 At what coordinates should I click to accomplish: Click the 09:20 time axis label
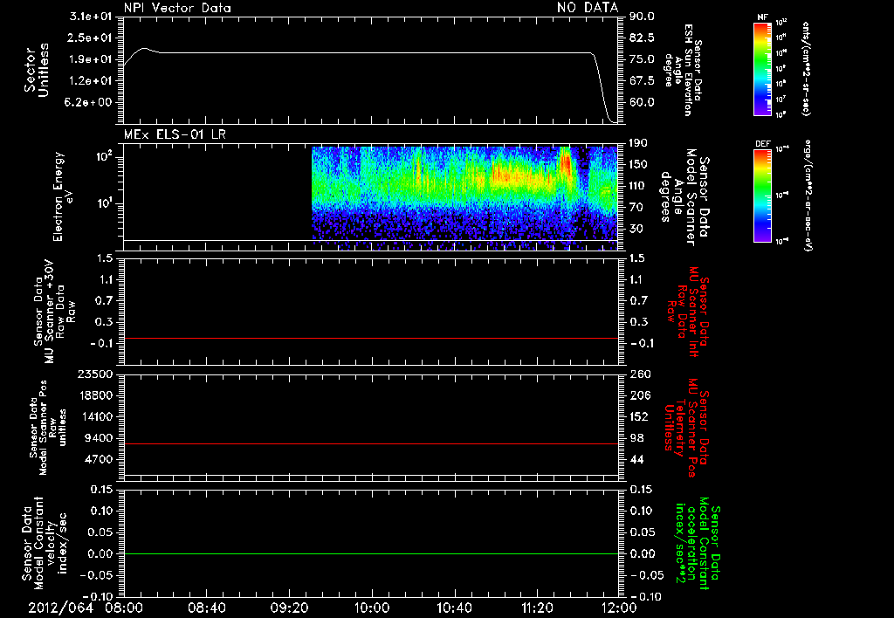pos(289,608)
